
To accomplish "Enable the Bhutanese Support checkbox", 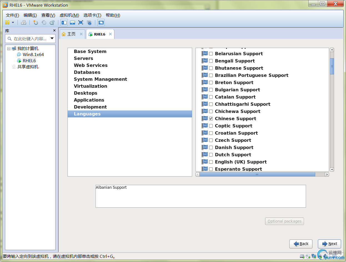I will click(x=211, y=68).
